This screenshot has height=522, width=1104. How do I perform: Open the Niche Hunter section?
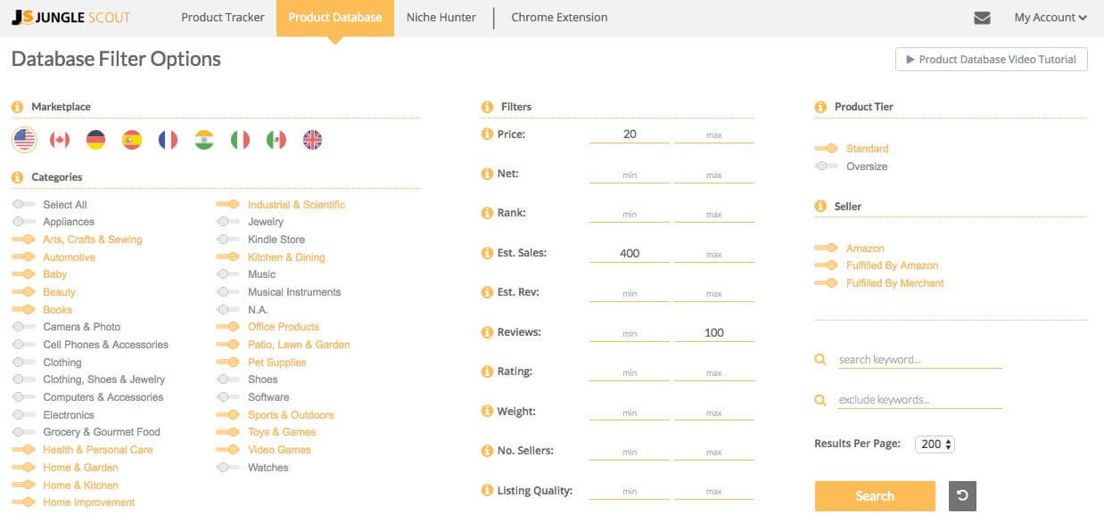point(441,16)
